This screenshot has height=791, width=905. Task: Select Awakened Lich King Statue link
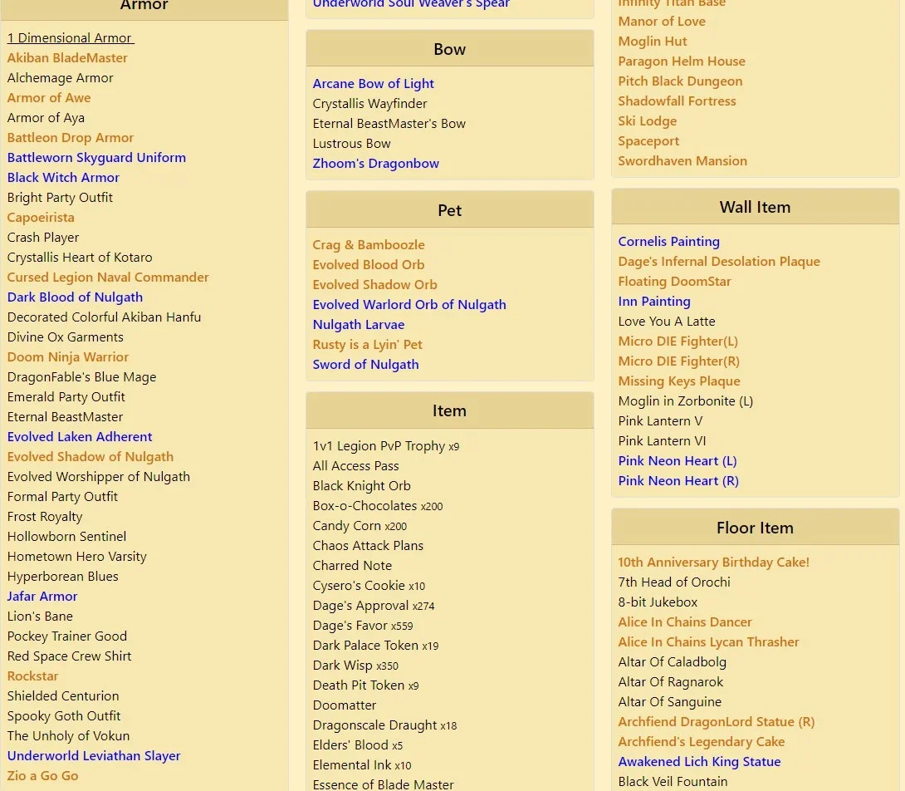coord(699,762)
